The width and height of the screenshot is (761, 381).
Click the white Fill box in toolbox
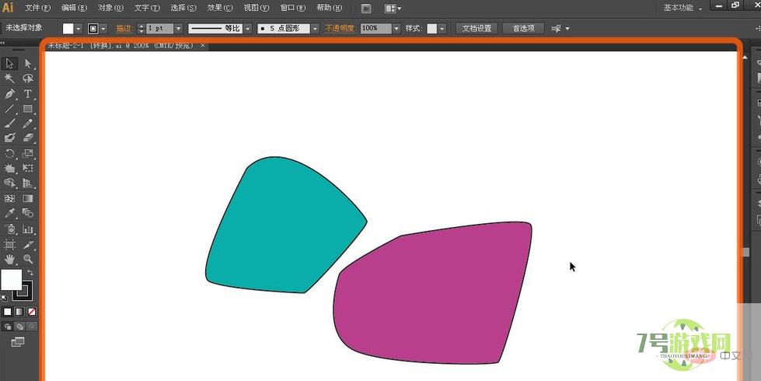click(11, 280)
